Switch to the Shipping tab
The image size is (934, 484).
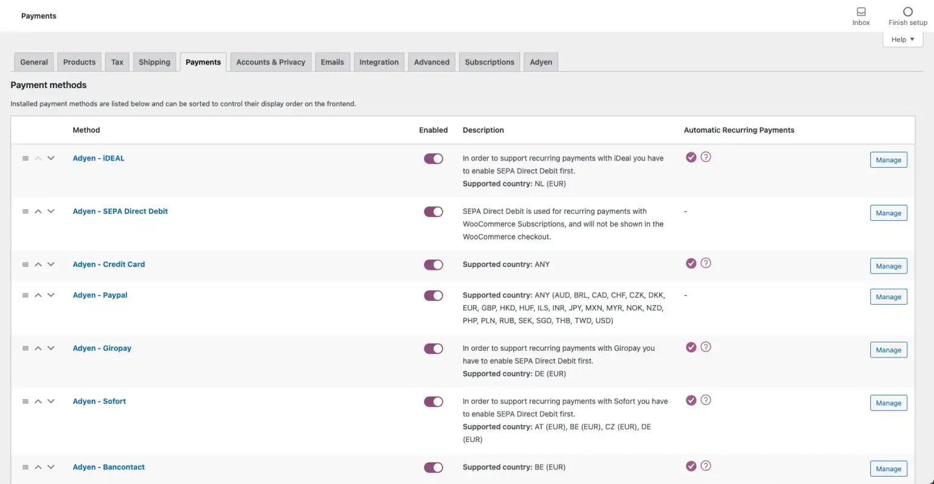pyautogui.click(x=154, y=62)
